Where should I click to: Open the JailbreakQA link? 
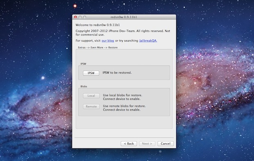[148, 41]
